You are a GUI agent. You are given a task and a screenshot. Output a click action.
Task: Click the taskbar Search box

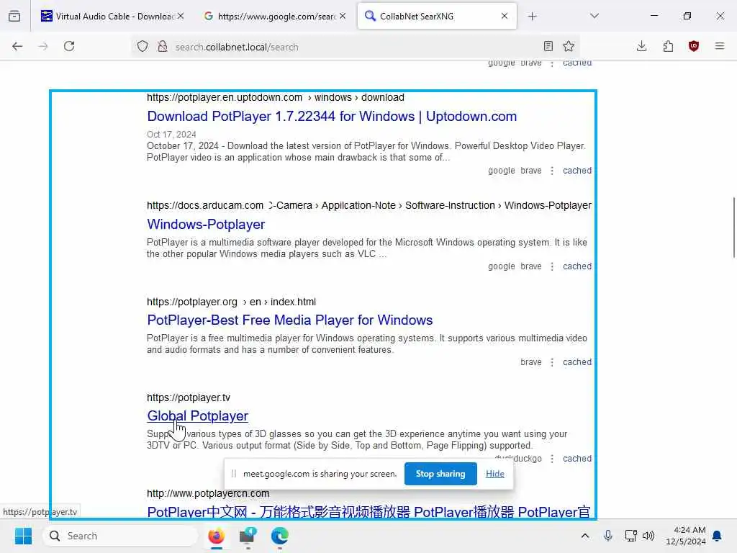[x=120, y=536]
